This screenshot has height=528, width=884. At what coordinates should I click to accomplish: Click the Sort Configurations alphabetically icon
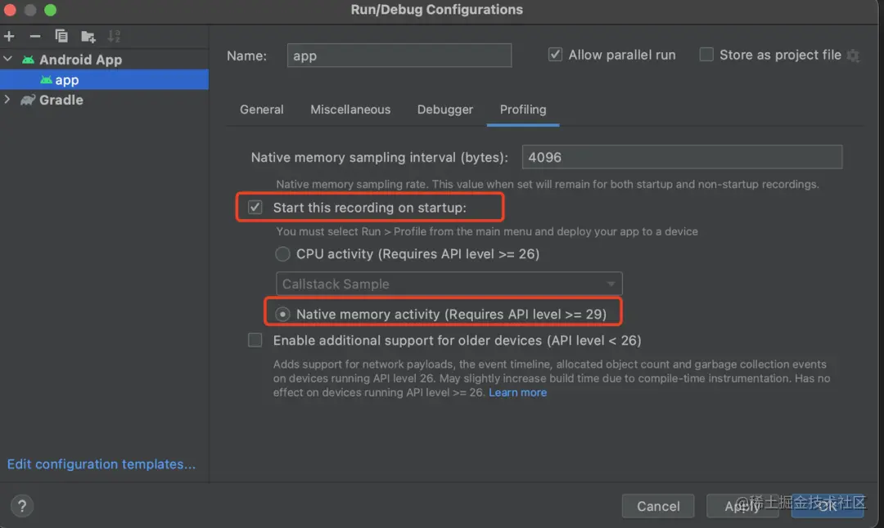point(114,36)
